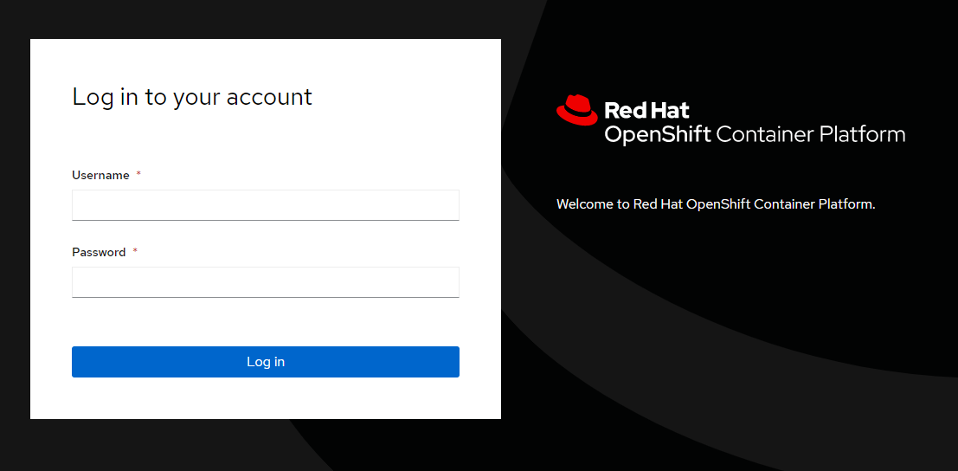Click the Password field label
This screenshot has height=471, width=958.
99,252
